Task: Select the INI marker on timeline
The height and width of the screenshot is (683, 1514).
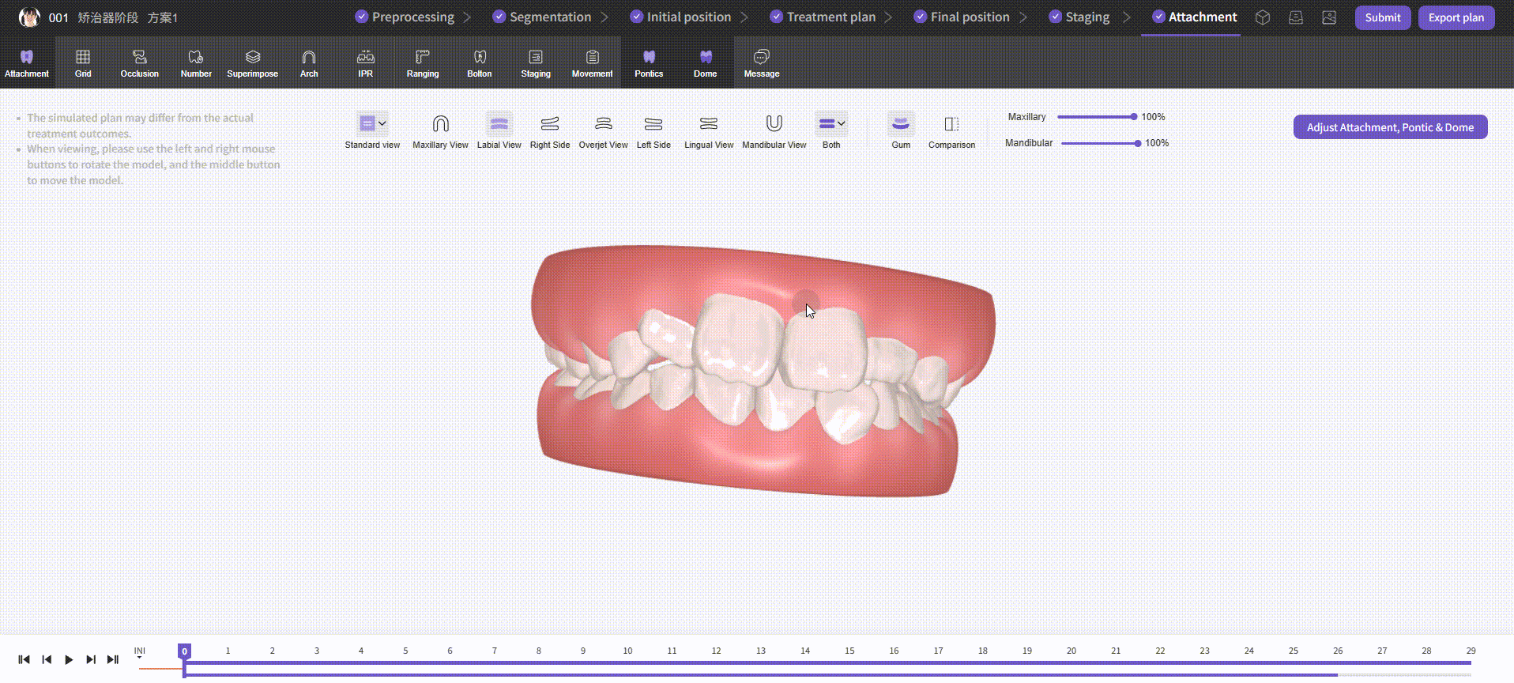Action: 140,651
